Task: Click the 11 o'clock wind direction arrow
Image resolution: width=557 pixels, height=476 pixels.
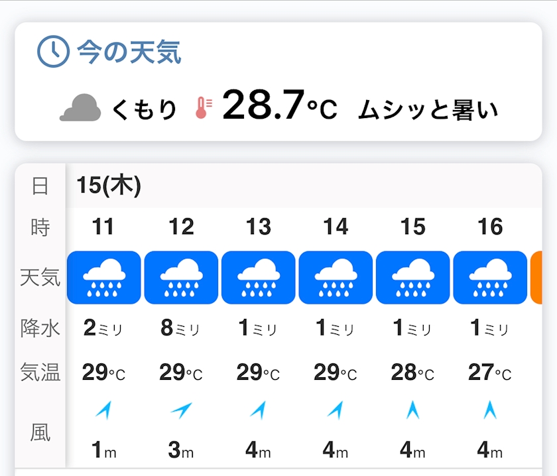Action: (103, 411)
